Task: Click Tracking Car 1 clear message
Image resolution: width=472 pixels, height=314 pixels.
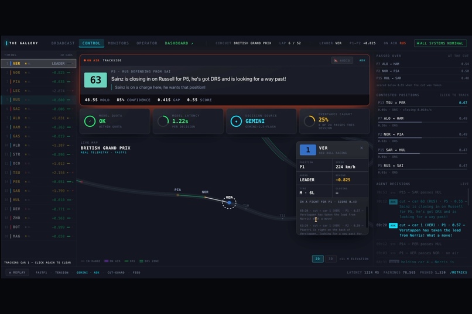Action: click(37, 263)
